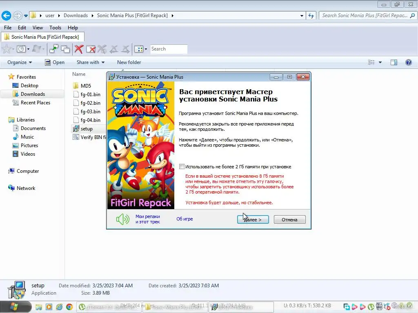Enable the 2 GB memory limit checkbox
Image resolution: width=418 pixels, height=313 pixels.
[x=182, y=167]
